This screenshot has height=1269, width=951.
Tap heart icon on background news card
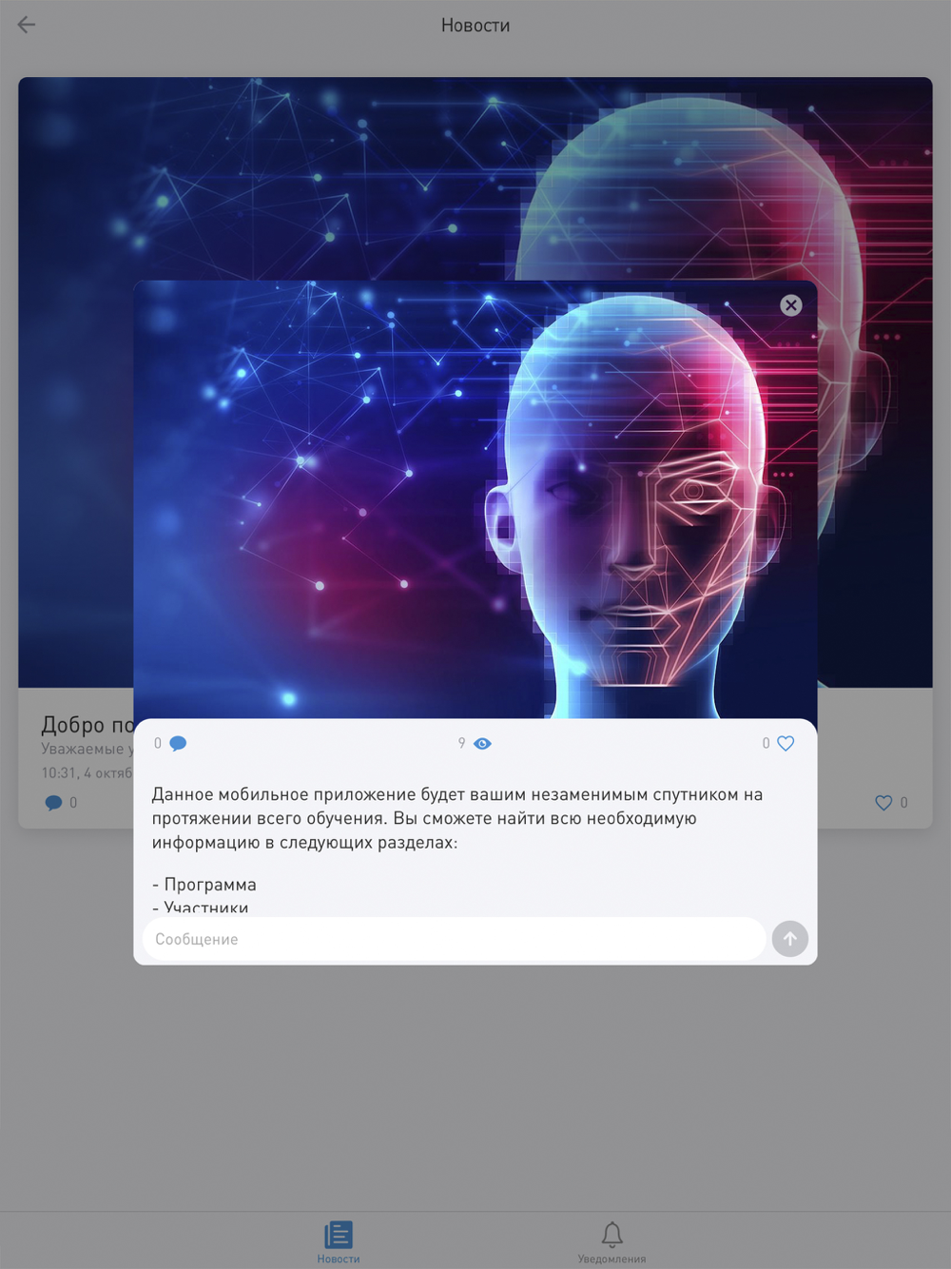point(883,803)
